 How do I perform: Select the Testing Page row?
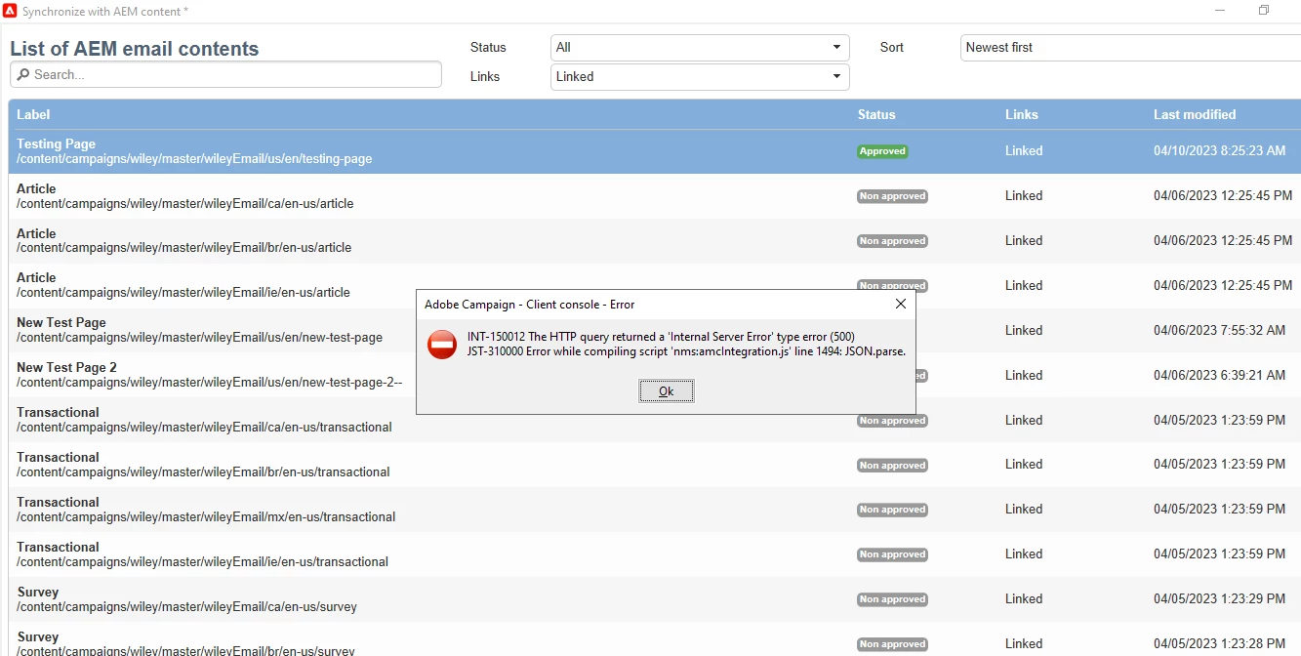pos(655,151)
